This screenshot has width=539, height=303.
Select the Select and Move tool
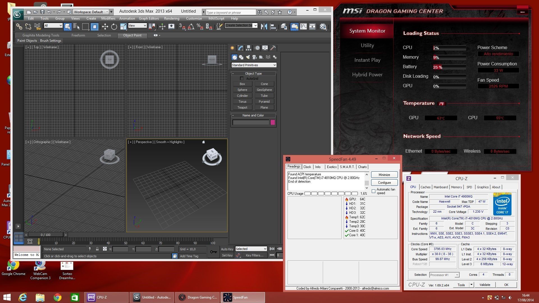105,27
